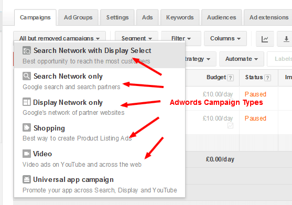Open the Audiences tab
This screenshot has height=205, width=292.
point(222,17)
